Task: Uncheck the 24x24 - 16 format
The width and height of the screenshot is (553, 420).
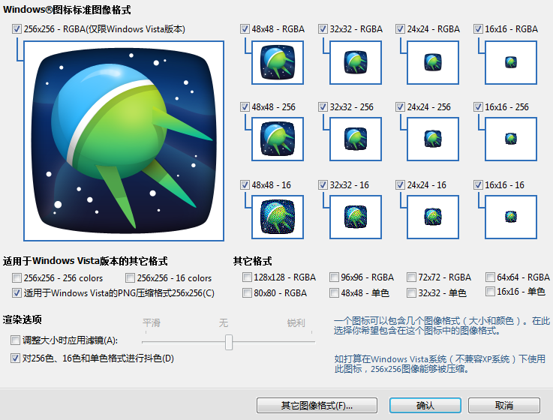Action: [x=401, y=185]
